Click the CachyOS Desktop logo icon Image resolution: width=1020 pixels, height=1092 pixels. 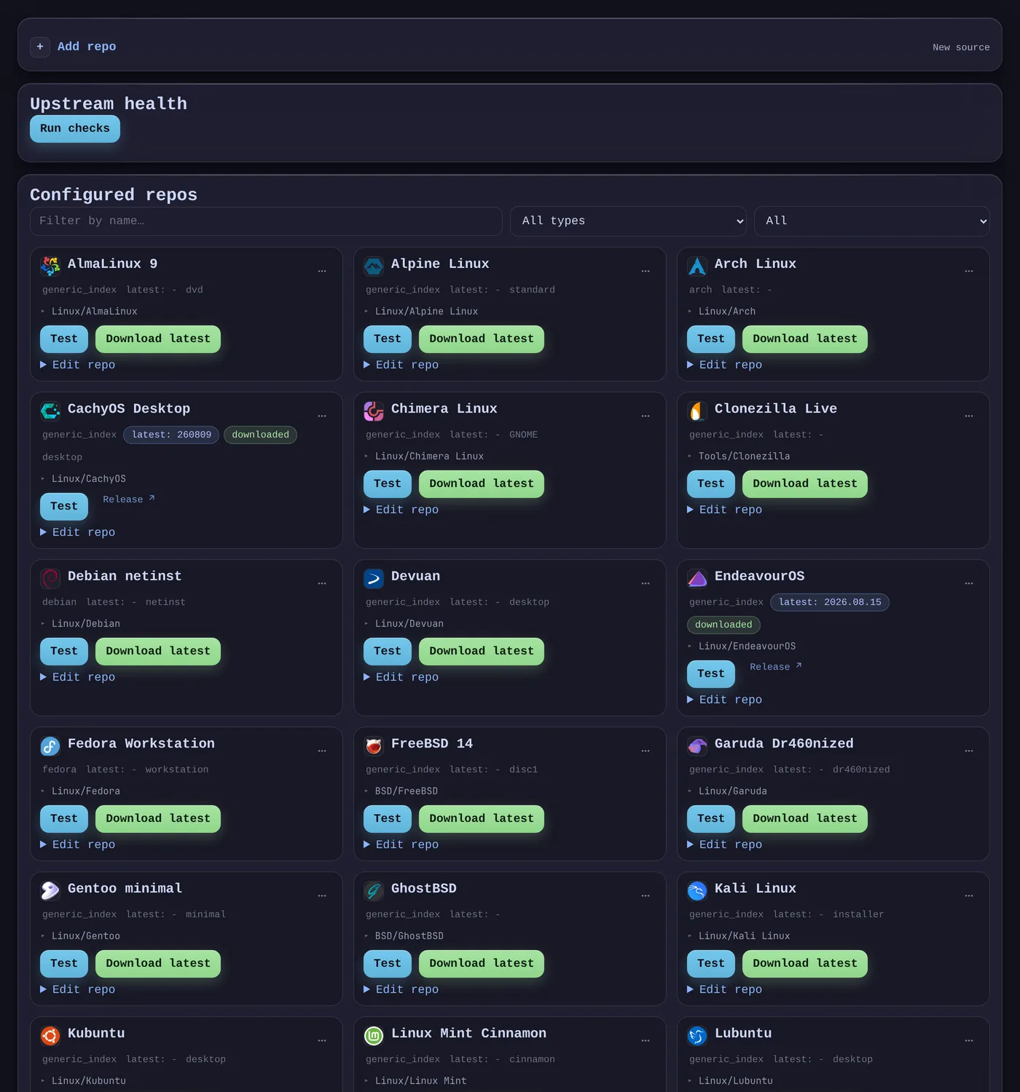click(x=50, y=411)
